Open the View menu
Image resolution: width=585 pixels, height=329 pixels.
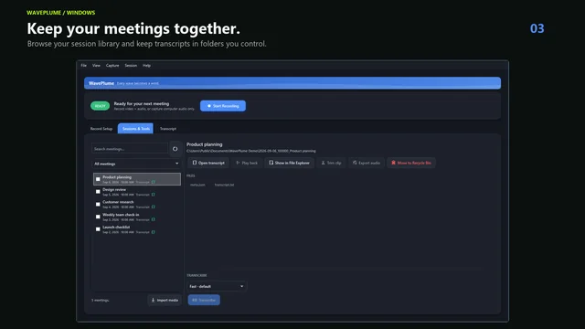point(96,65)
